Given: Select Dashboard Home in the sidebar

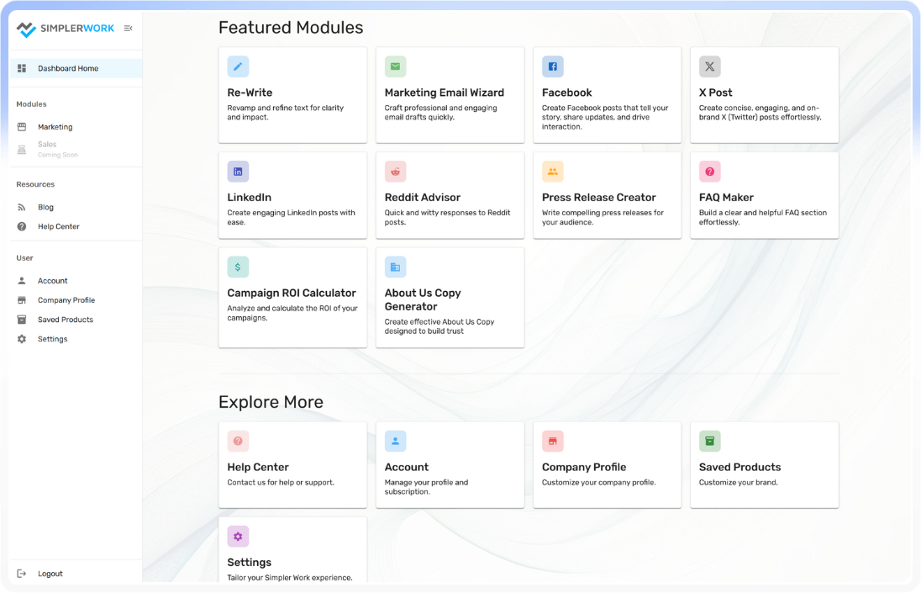Looking at the screenshot, I should 76,68.
